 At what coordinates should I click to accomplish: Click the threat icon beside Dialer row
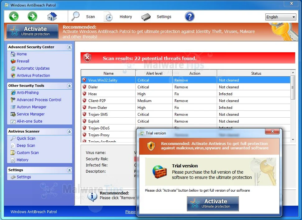point(84,87)
